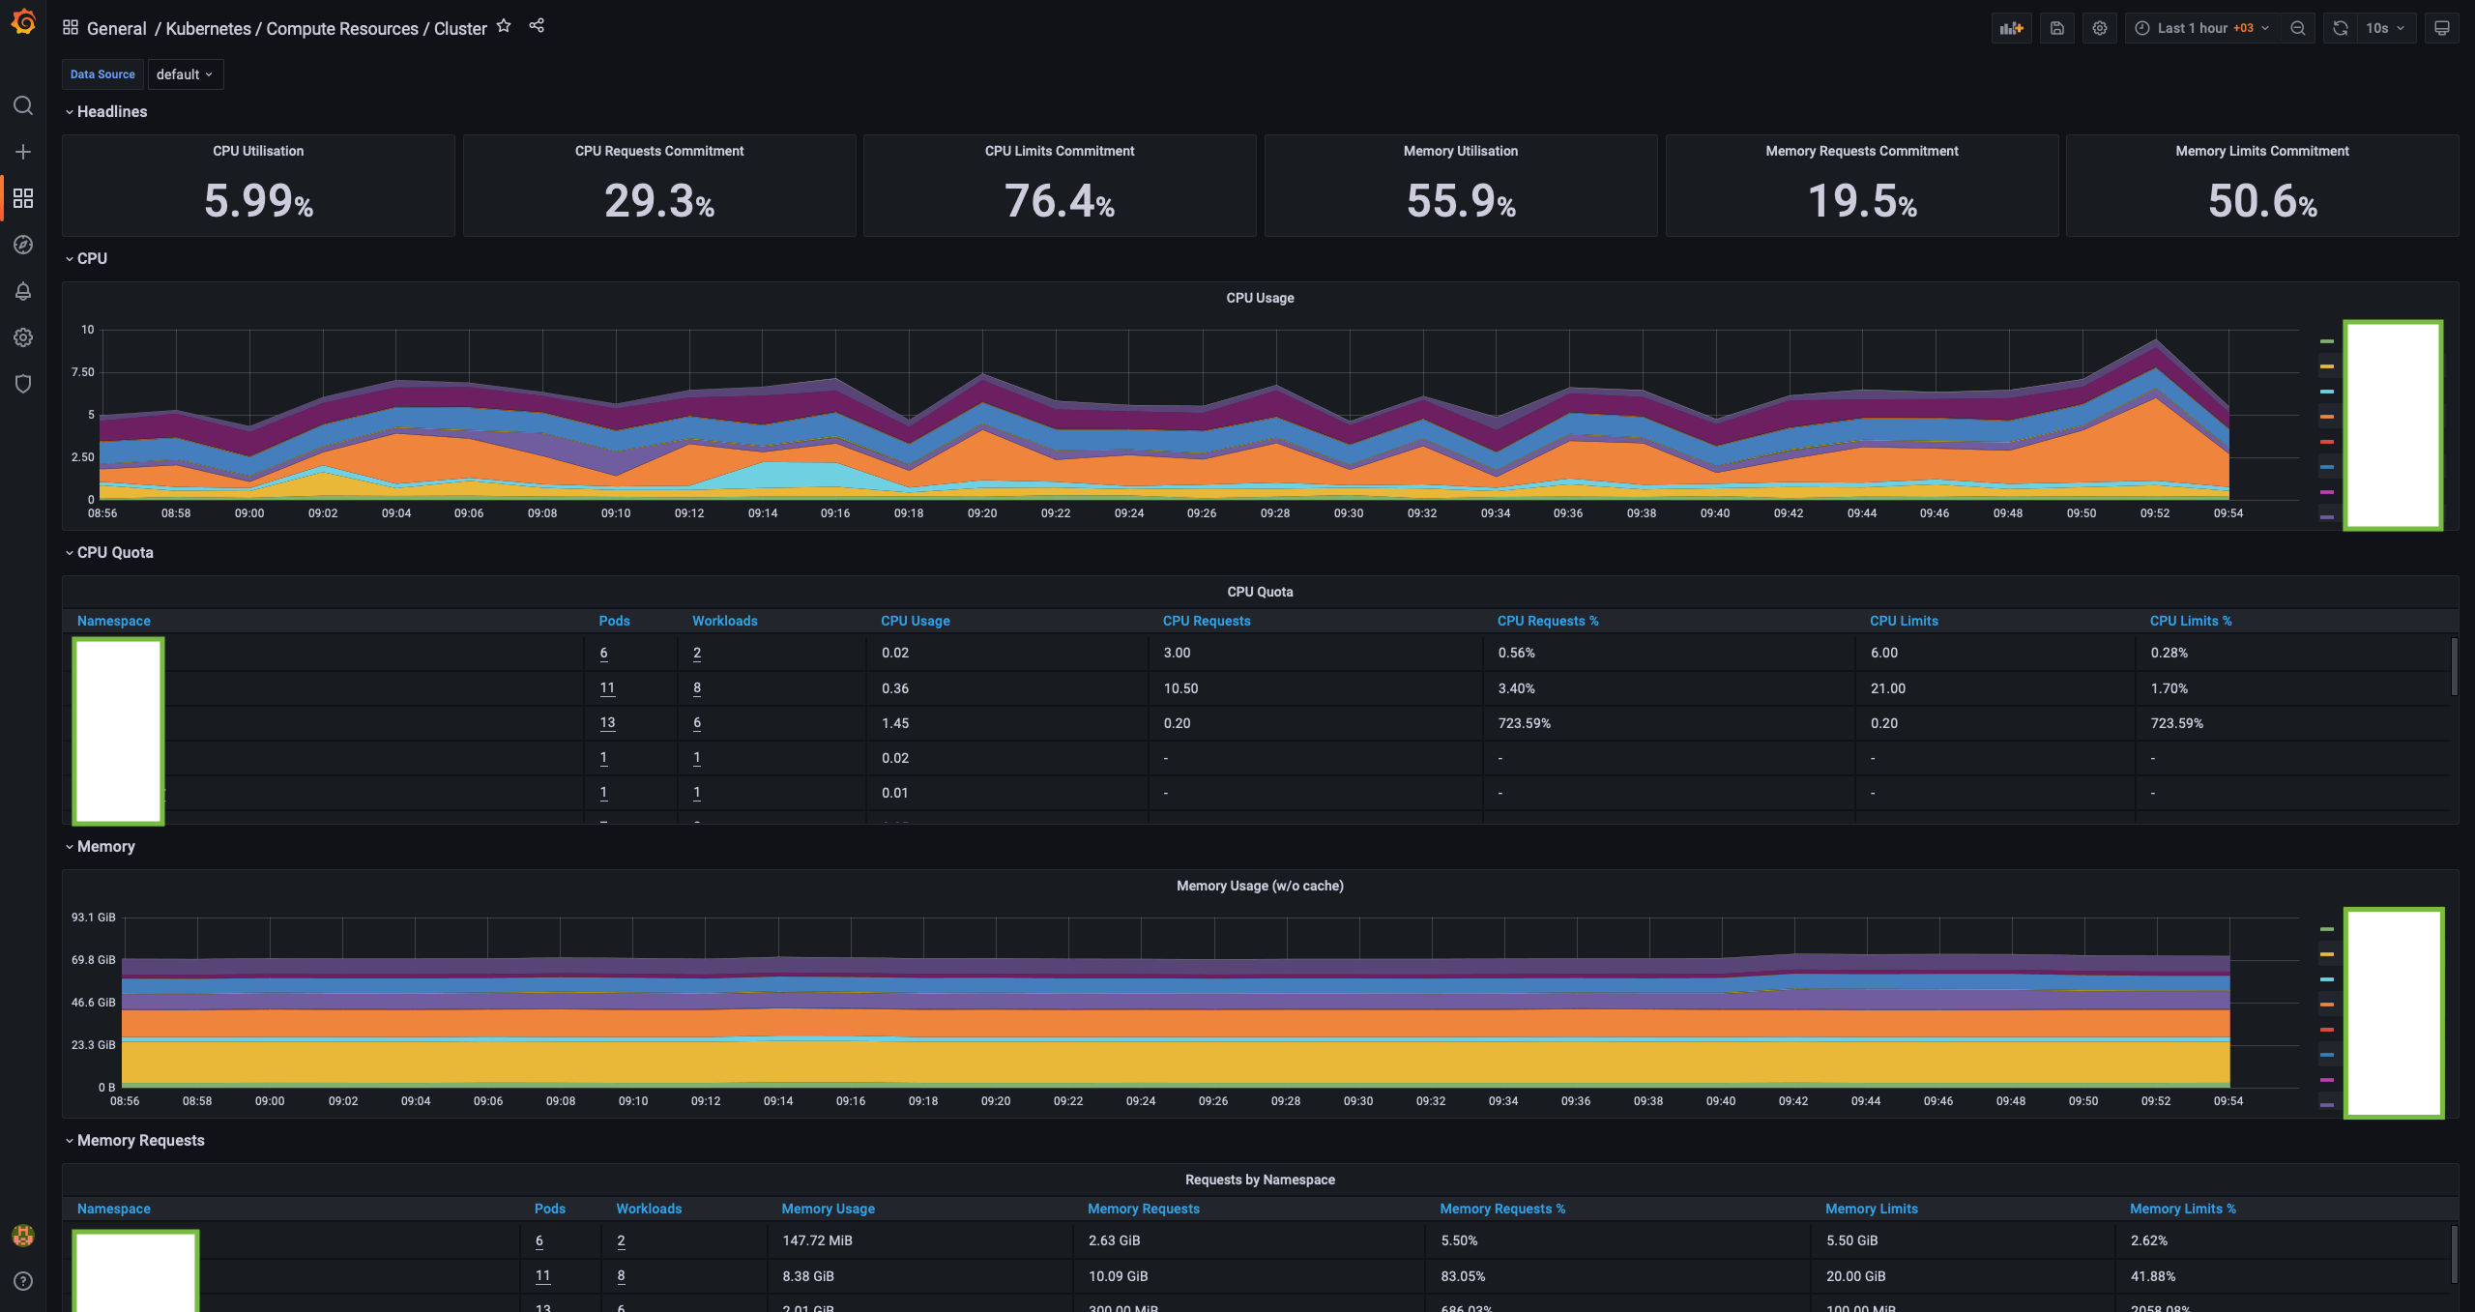
Task: Click the 723.59% CPU Requests % cell
Action: [1525, 723]
